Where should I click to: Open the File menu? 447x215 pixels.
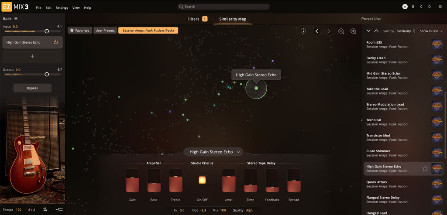(38, 8)
